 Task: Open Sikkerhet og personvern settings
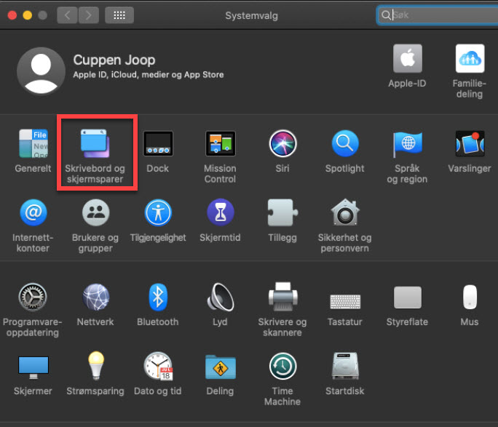[x=344, y=213]
